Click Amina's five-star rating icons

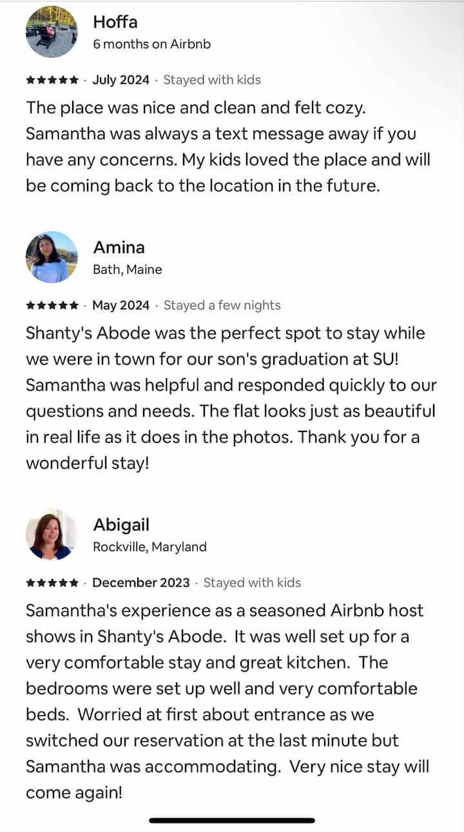[x=52, y=306]
